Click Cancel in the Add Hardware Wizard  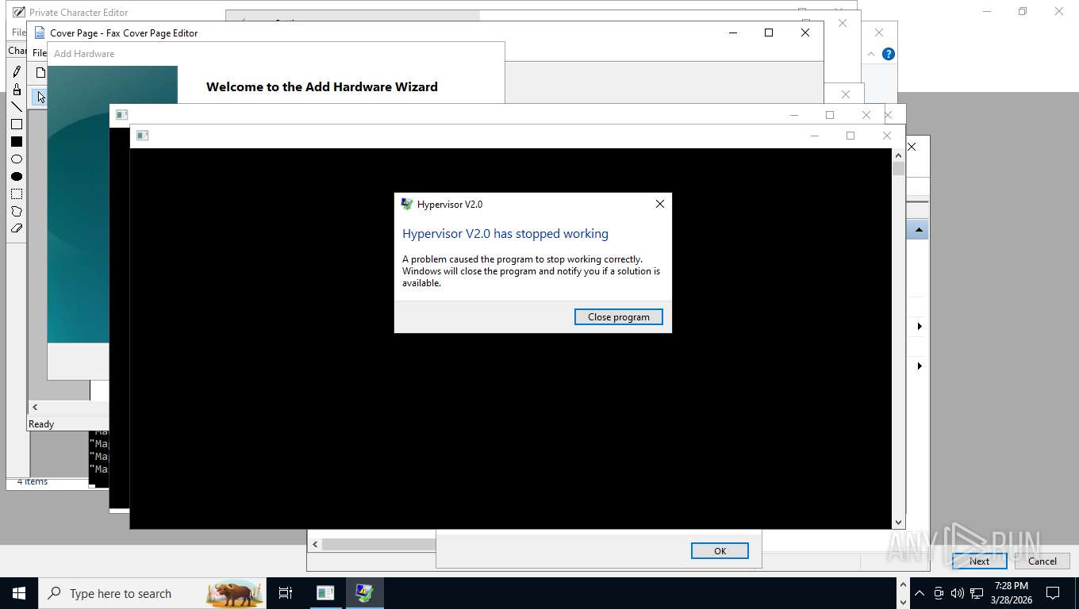coord(1042,561)
